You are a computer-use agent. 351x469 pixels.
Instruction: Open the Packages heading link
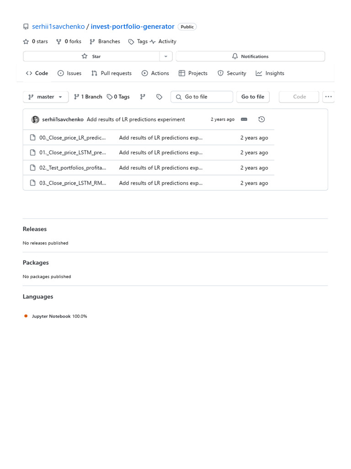point(36,262)
